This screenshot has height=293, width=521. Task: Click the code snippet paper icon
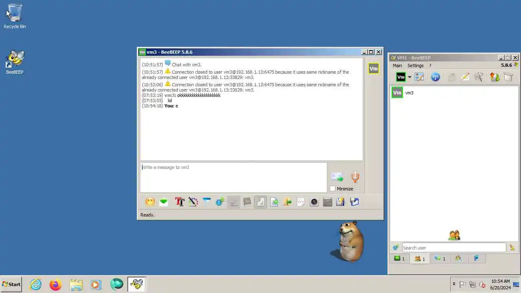(x=301, y=202)
